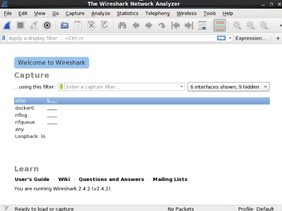The height and width of the screenshot is (211, 282).
Task: Click the go to specified packet icon
Action: click(162, 25)
